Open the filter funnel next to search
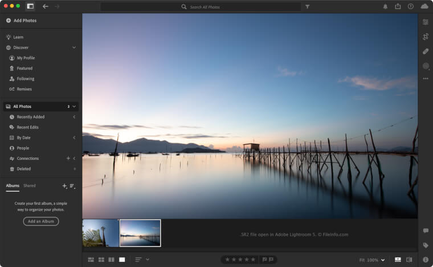The width and height of the screenshot is (433, 267). (308, 7)
